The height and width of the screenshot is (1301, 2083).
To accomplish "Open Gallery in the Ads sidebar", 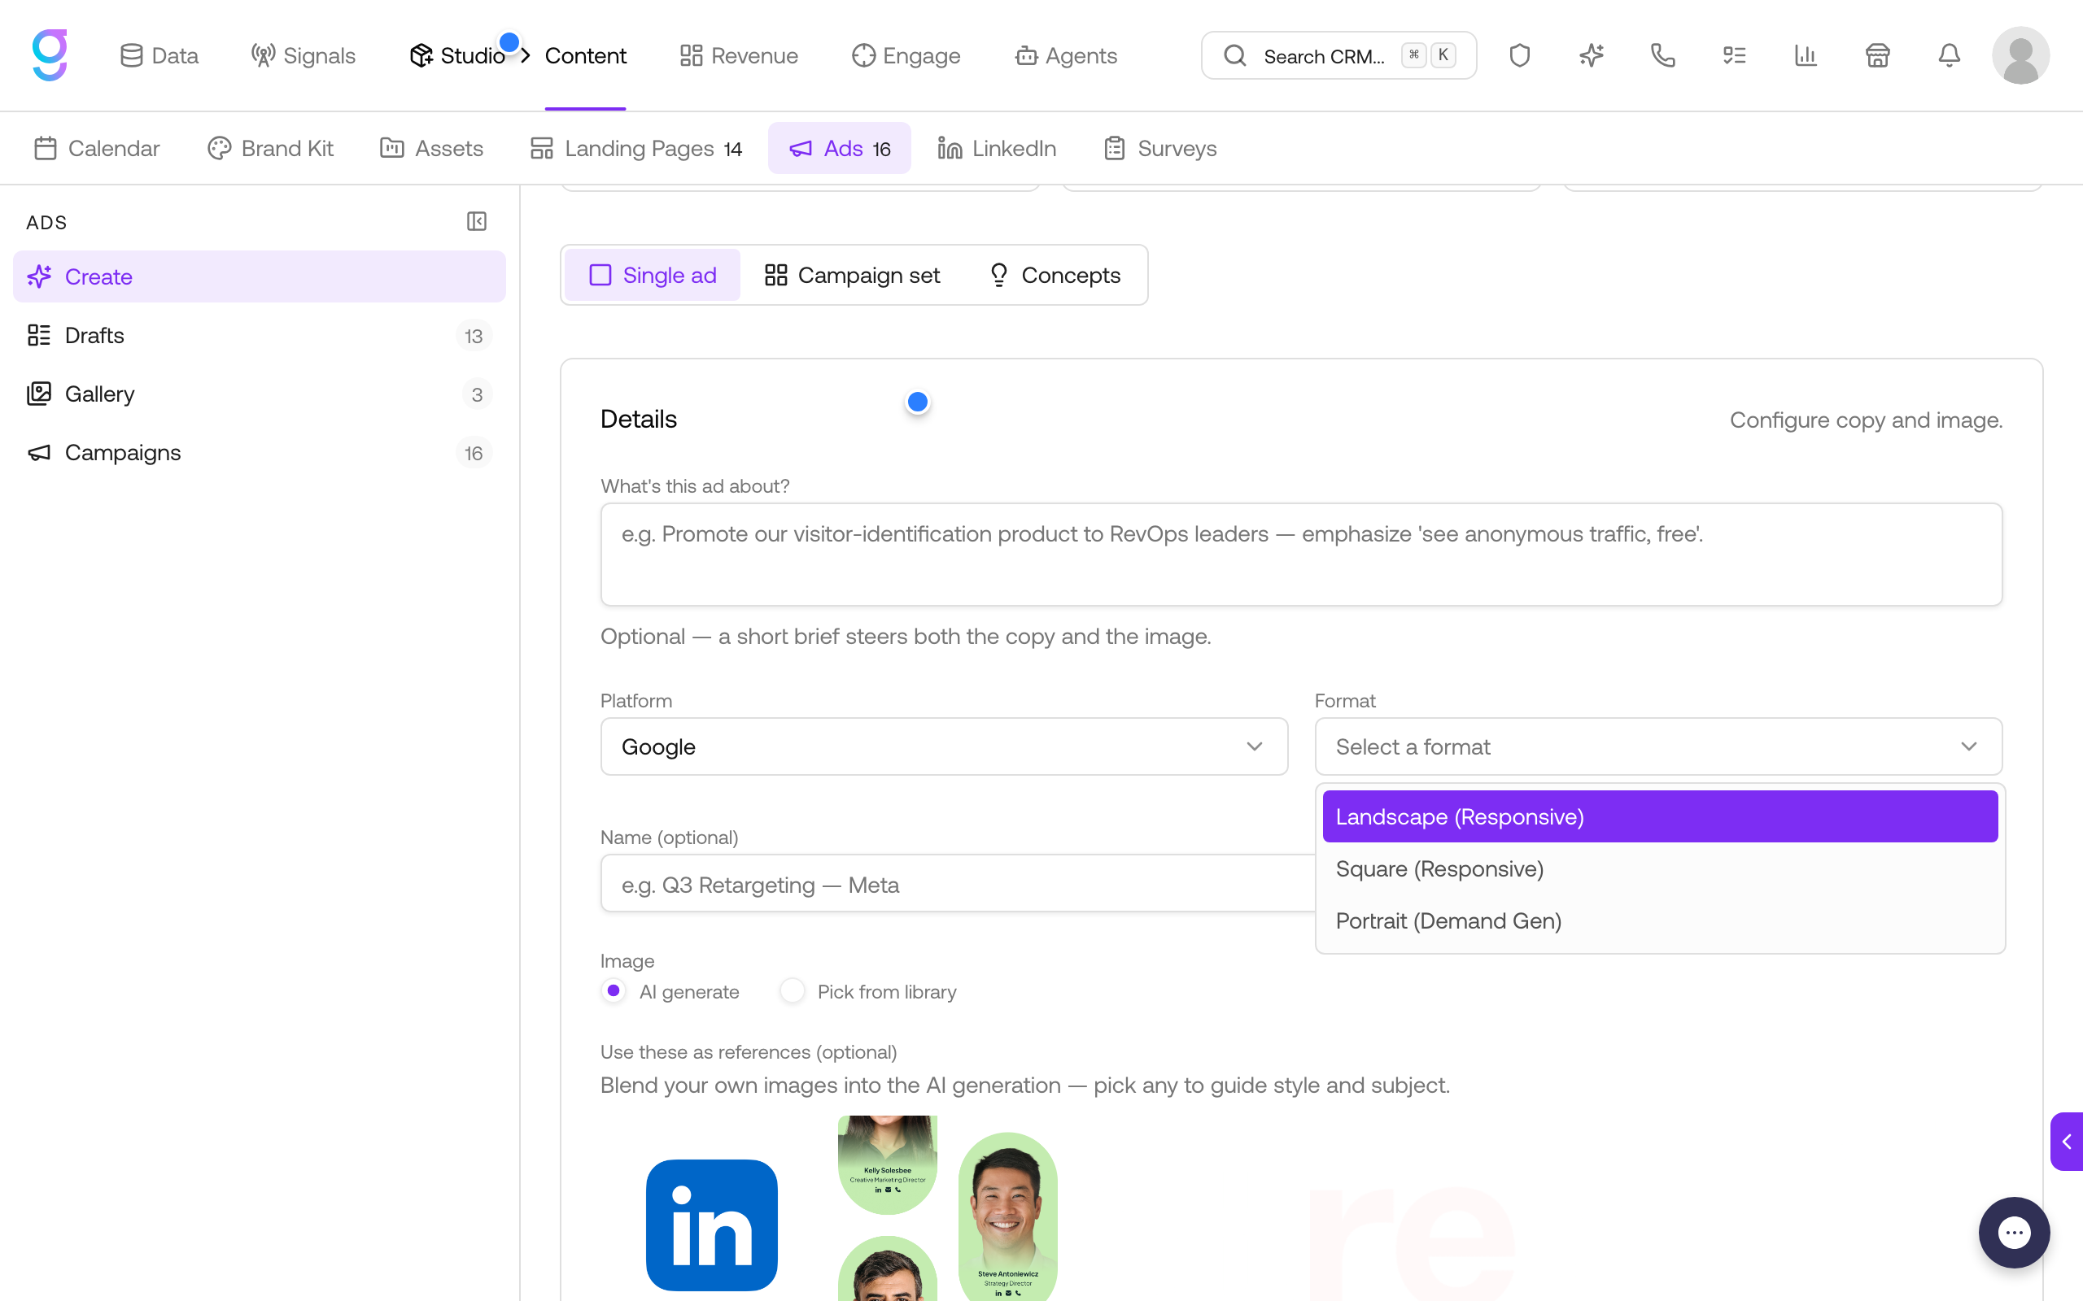I will [x=259, y=394].
